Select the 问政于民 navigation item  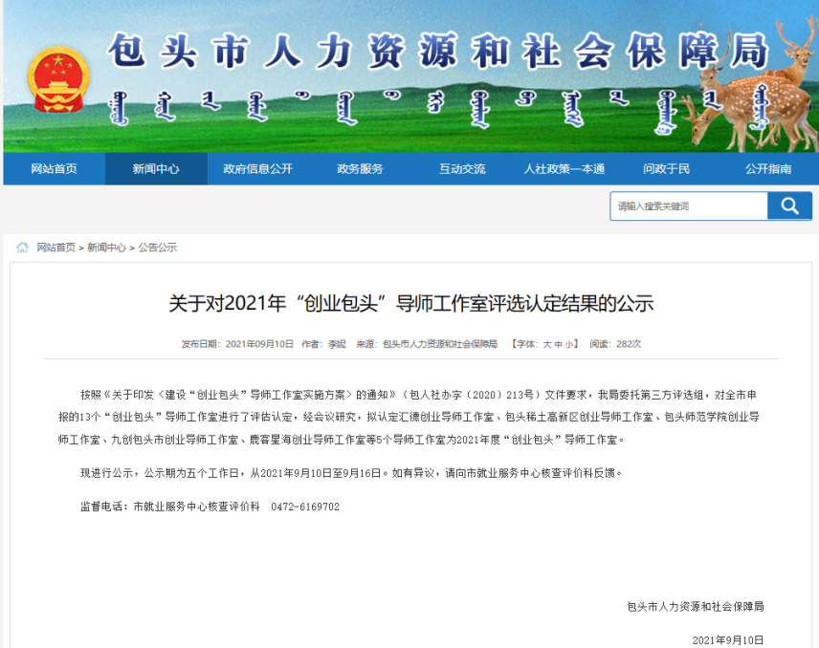[x=666, y=169]
